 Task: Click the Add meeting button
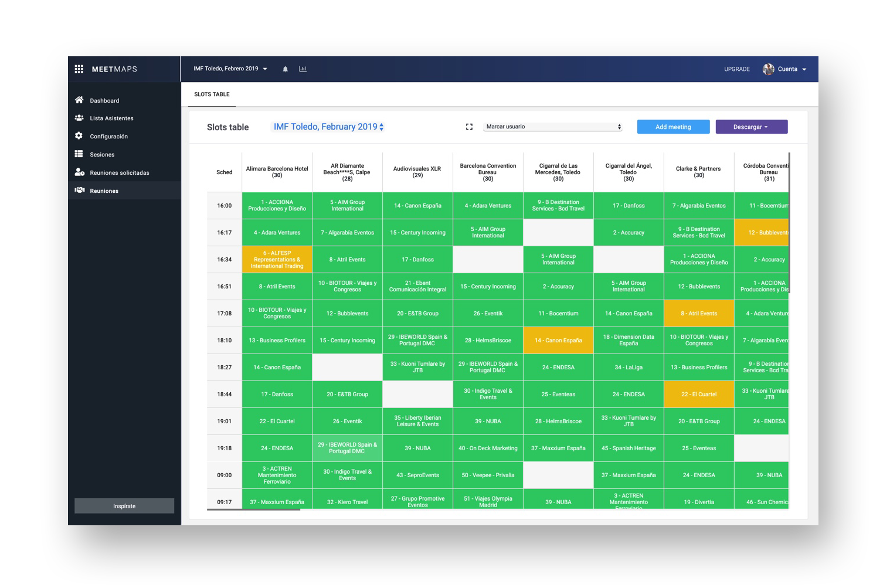(673, 127)
